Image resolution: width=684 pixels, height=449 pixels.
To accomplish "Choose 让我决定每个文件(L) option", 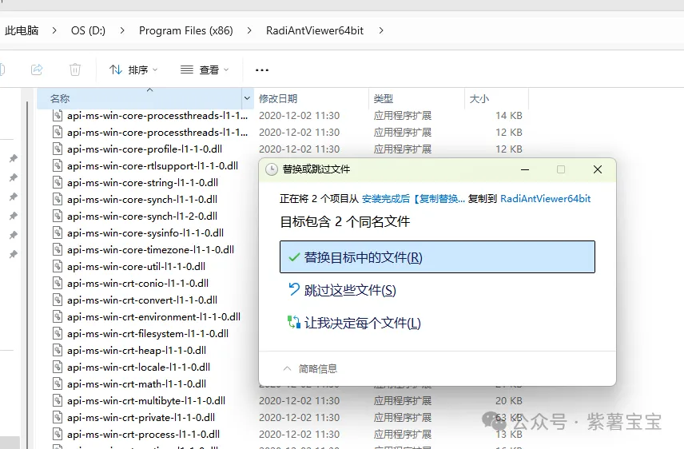I will 362,323.
